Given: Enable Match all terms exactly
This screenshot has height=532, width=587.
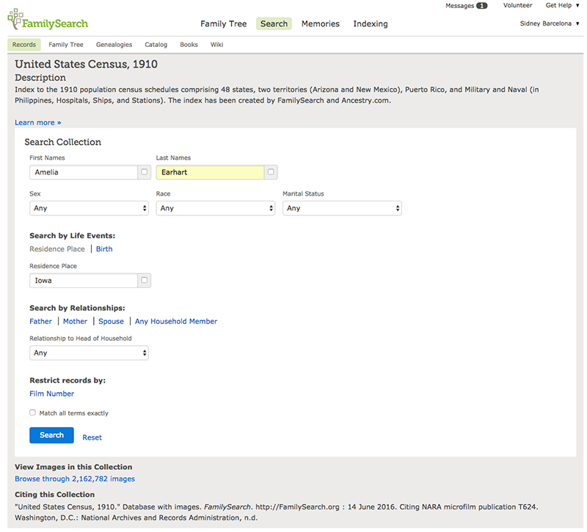Looking at the screenshot, I should pos(32,413).
